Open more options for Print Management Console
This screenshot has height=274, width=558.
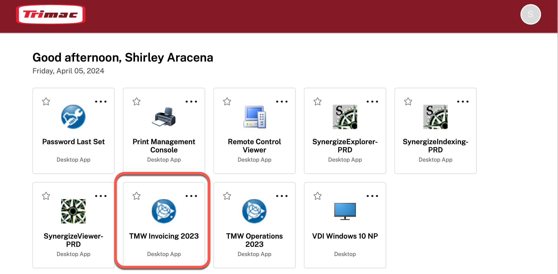[191, 102]
